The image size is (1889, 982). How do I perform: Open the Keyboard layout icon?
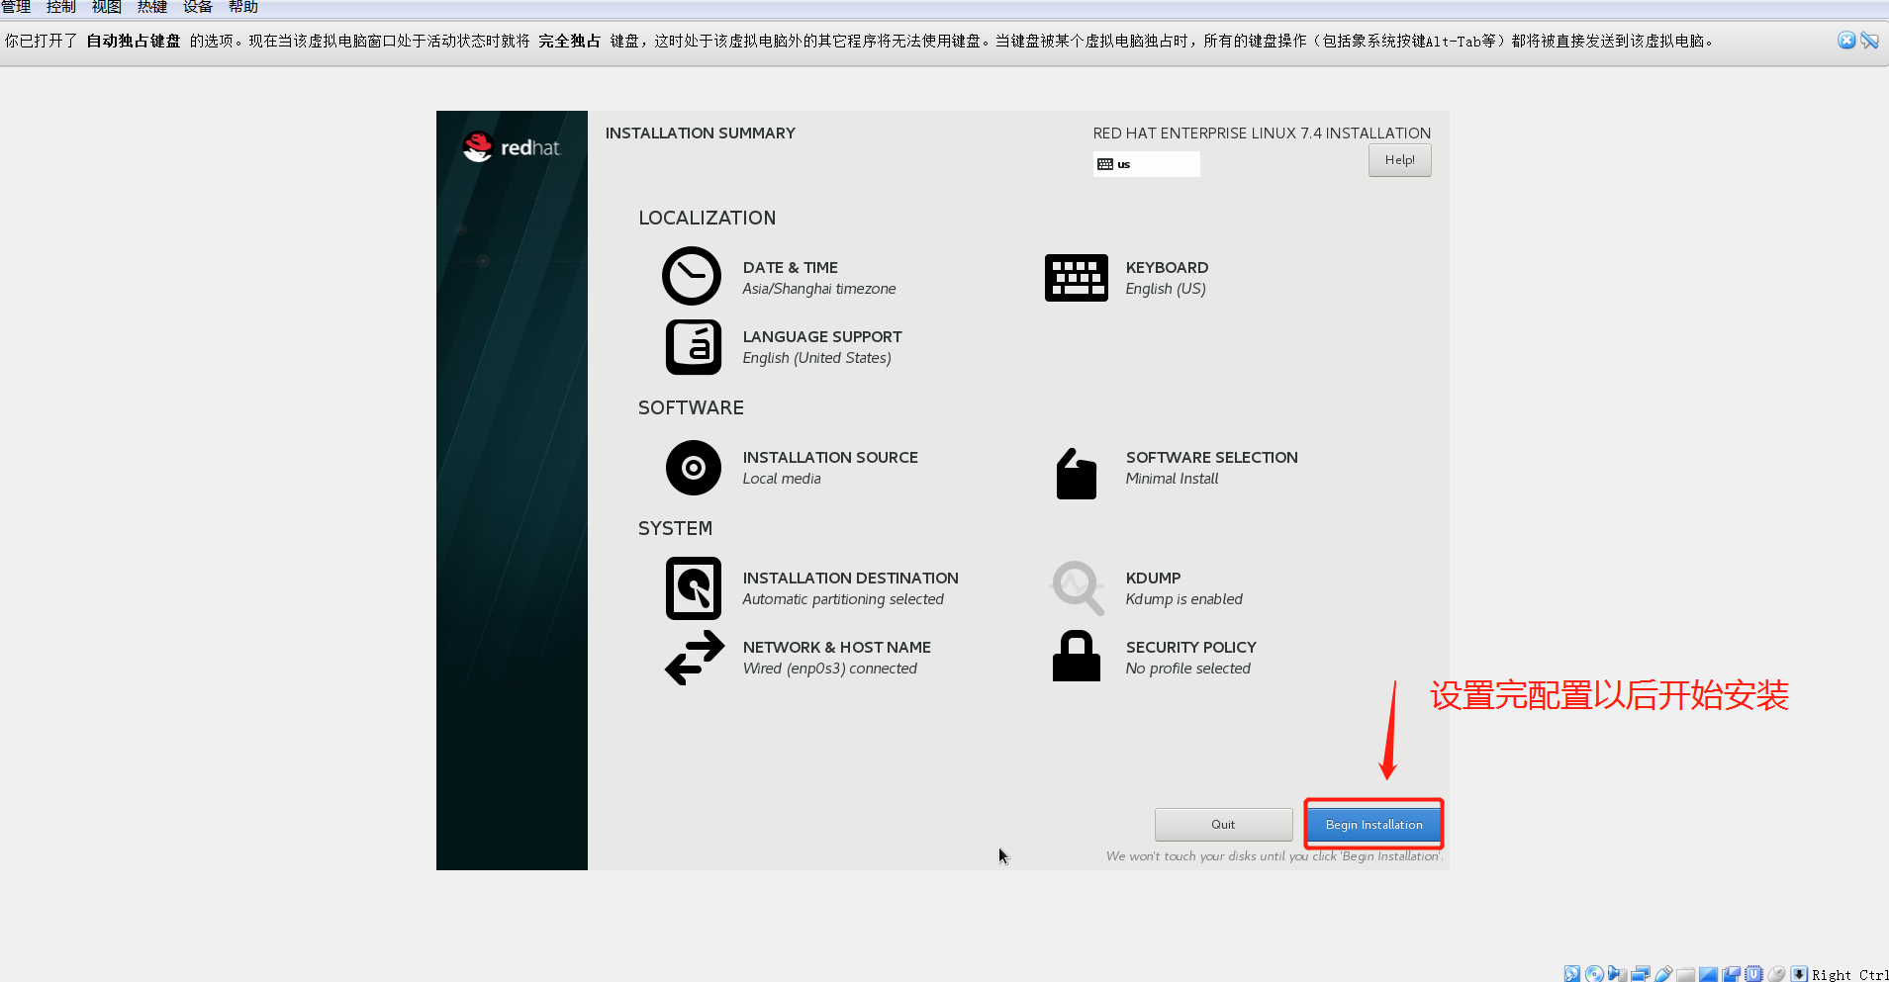(1076, 278)
